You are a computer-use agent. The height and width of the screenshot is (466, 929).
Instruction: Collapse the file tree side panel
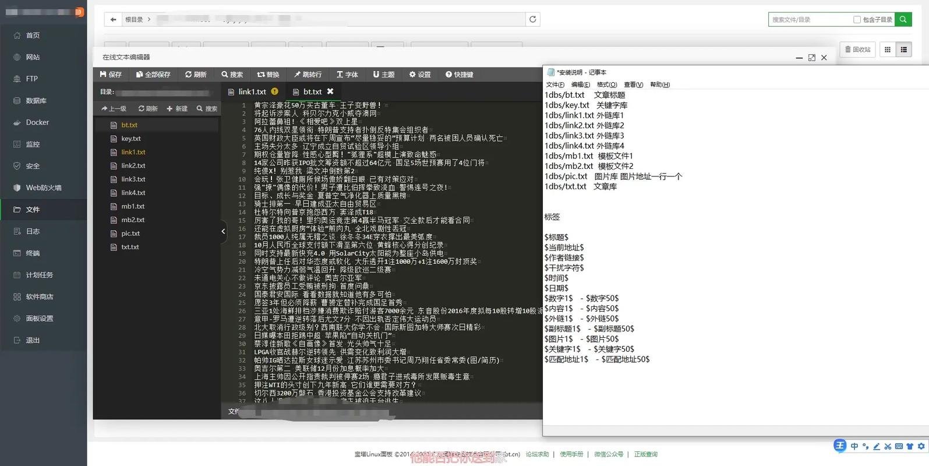tap(223, 231)
